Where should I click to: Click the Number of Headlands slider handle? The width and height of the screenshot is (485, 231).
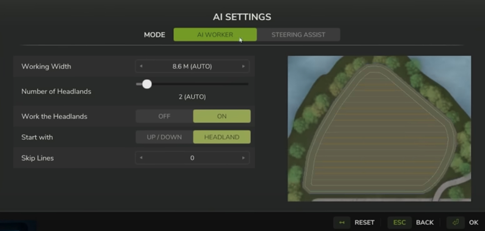point(147,84)
